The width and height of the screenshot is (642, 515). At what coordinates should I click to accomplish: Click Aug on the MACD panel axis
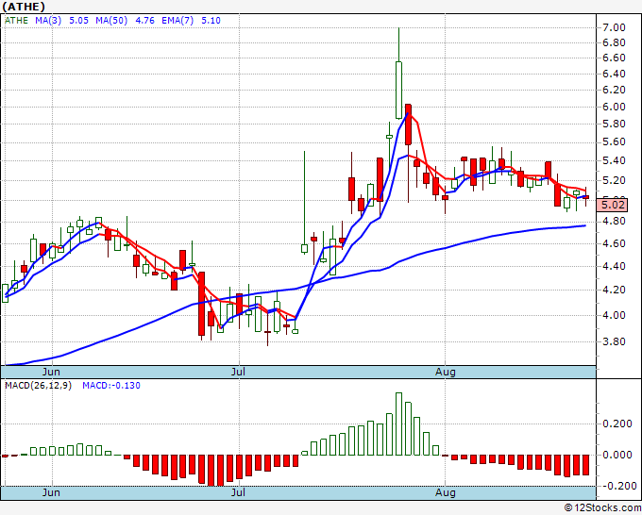(x=445, y=492)
